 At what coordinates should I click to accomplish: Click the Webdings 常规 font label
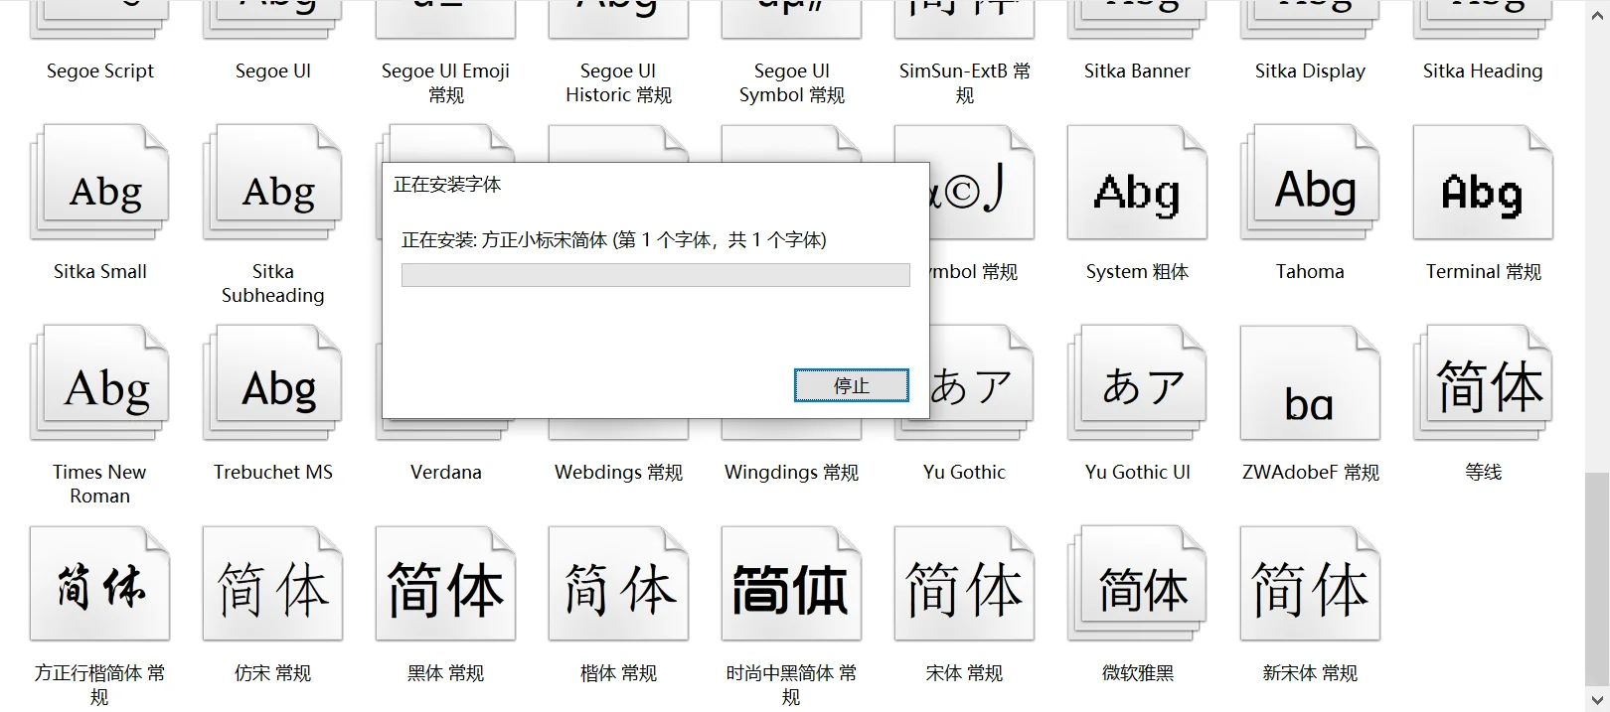point(618,473)
